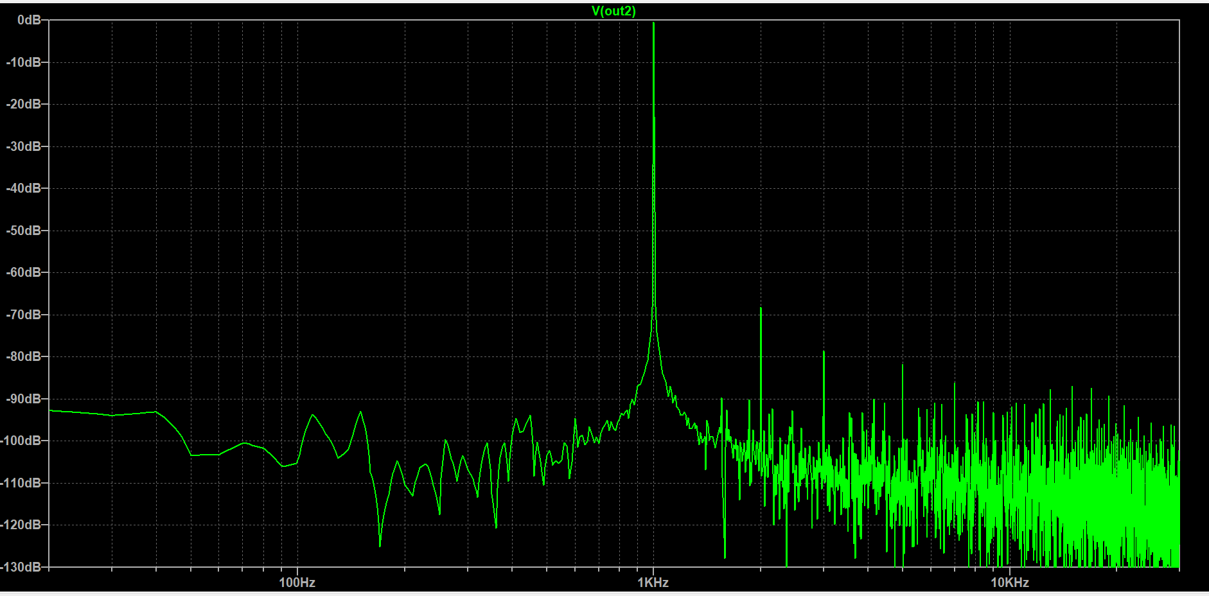Viewport: 1209px width, 596px height.
Task: Click the -90dB axis label
Action: pyautogui.click(x=24, y=399)
